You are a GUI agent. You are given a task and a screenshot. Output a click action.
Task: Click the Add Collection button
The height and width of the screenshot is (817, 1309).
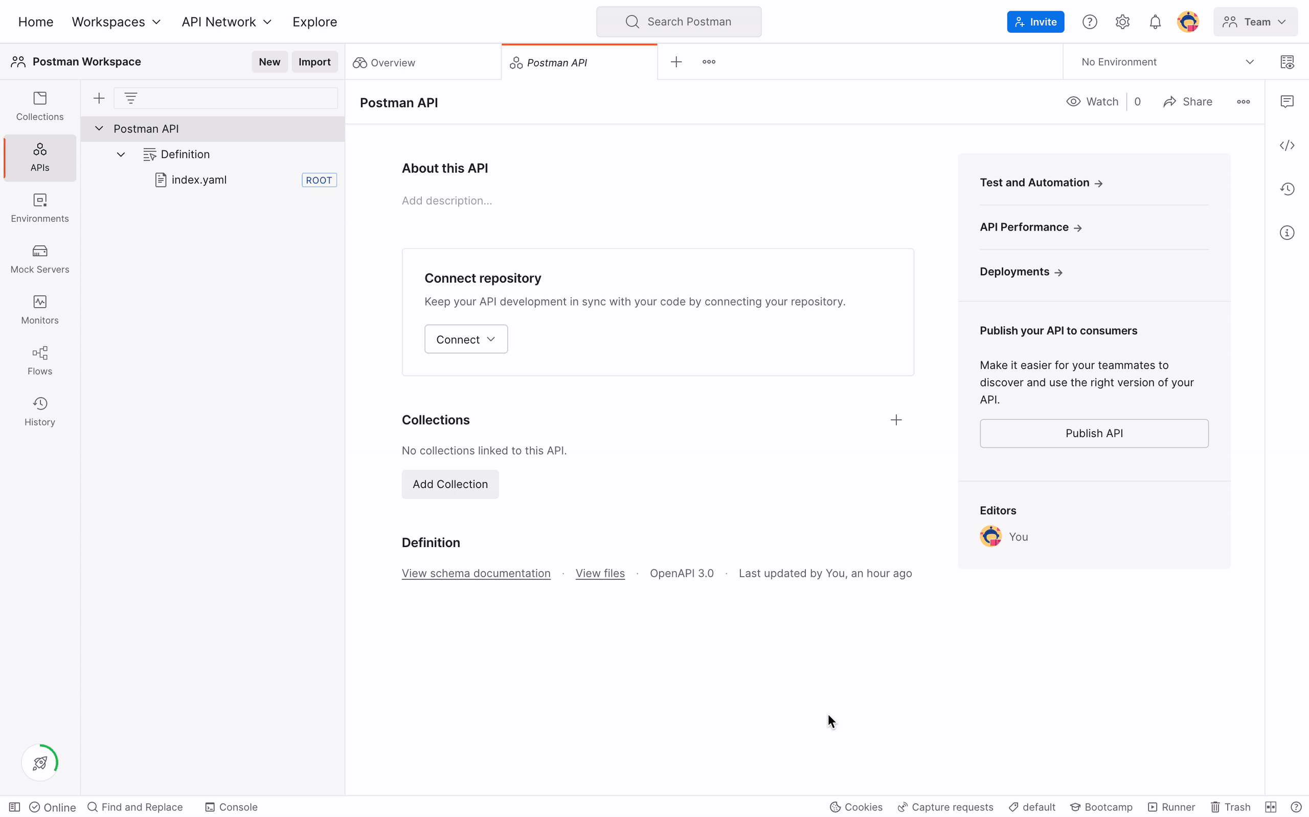[450, 484]
